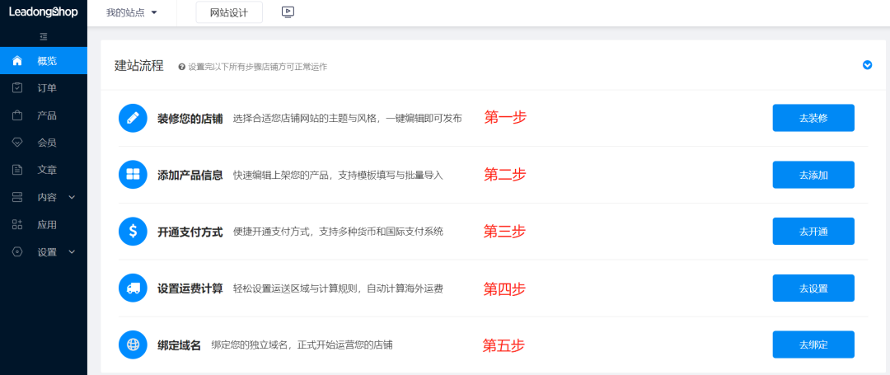The height and width of the screenshot is (375, 890).
Task: Click the pencil icon for 装修您的店铺
Action: coord(132,118)
